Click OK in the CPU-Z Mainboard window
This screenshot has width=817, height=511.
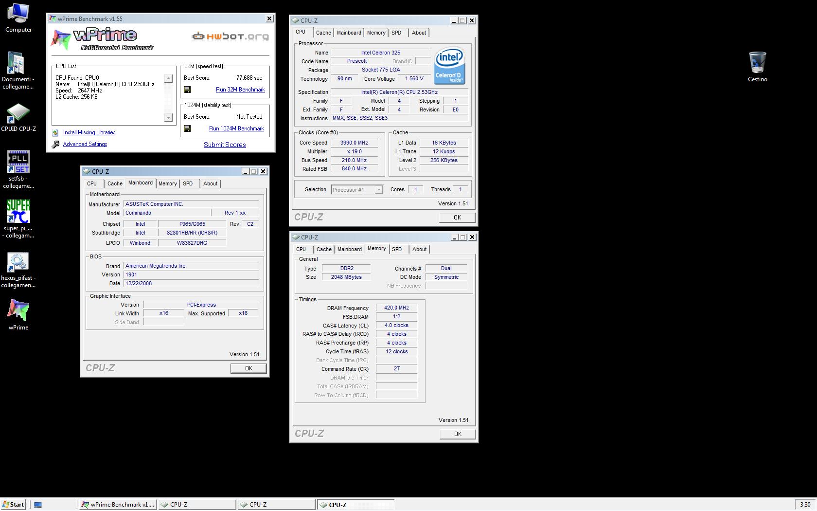pyautogui.click(x=249, y=368)
